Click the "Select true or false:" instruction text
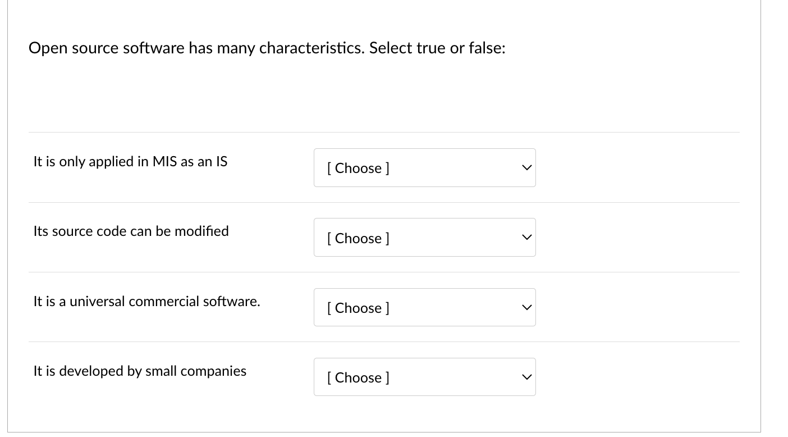 click(437, 48)
